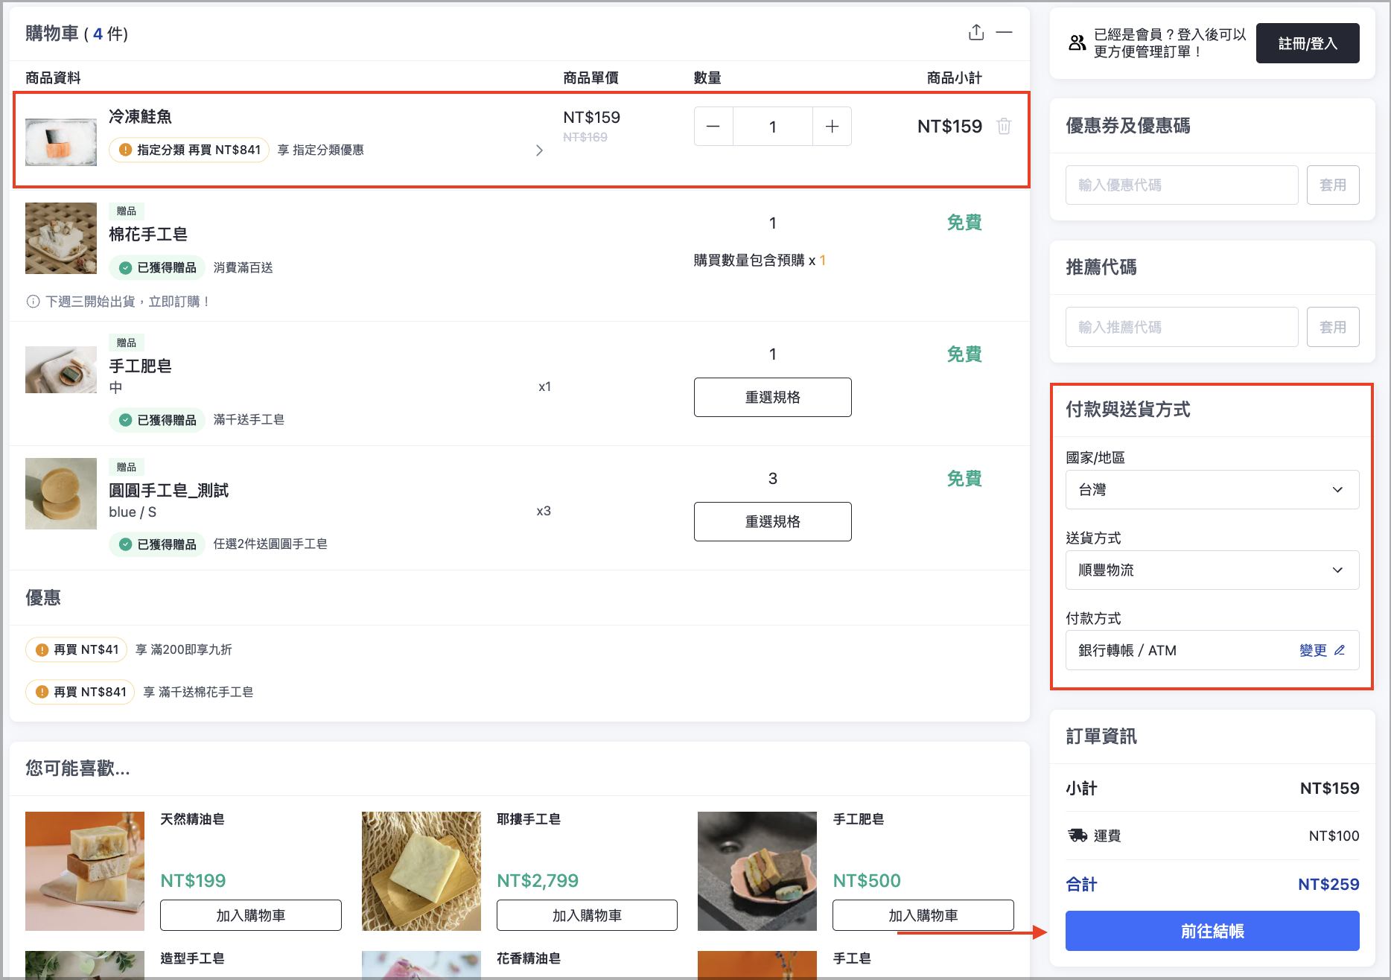Focus the 輸入推薦代碼 field

click(x=1182, y=328)
